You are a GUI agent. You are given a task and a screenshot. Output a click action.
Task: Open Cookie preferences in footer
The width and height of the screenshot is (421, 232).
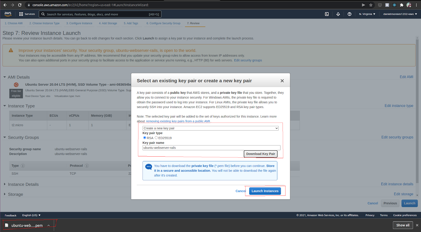tap(405, 215)
